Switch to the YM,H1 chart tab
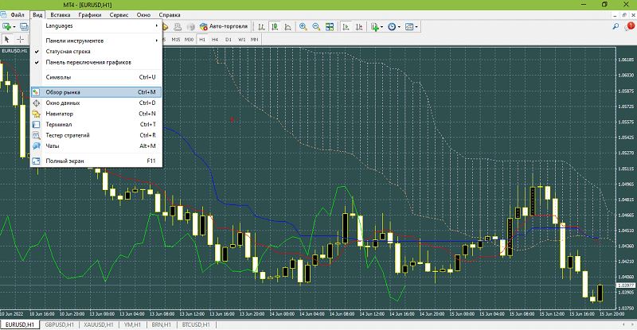The image size is (637, 330). [x=132, y=324]
